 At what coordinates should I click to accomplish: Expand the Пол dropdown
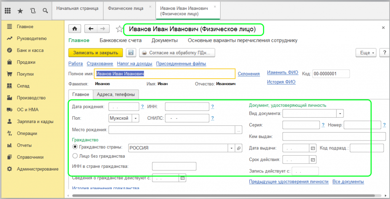coord(136,118)
